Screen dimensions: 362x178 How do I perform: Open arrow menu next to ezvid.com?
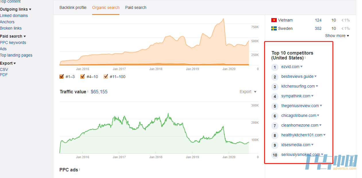tap(301, 67)
